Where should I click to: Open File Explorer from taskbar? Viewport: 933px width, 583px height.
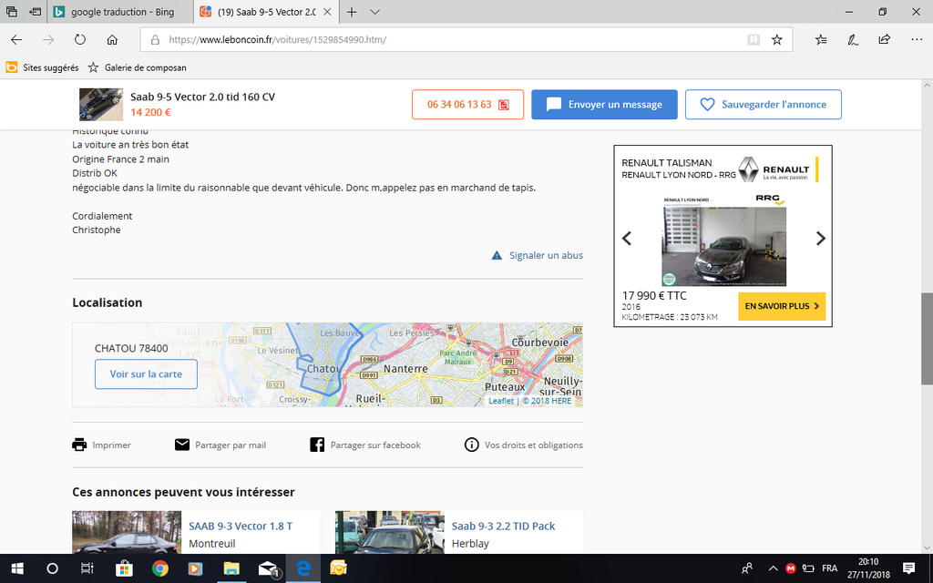231,568
